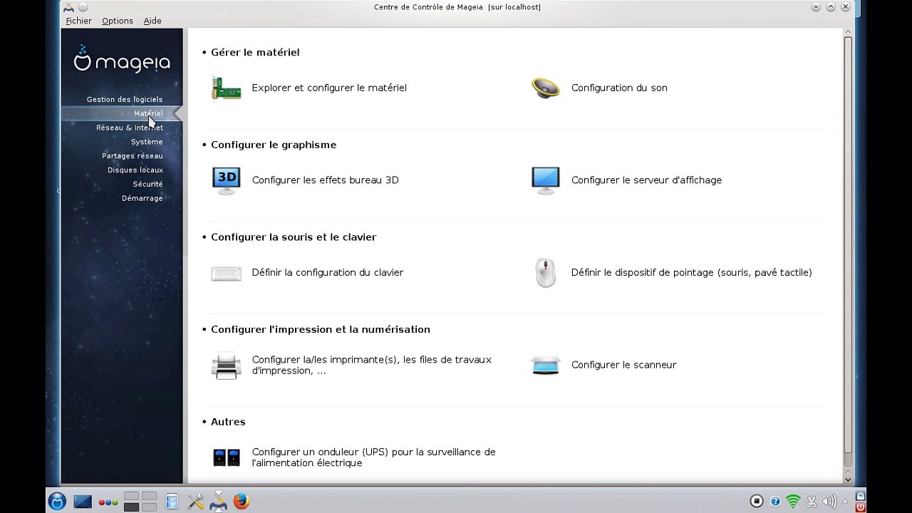
Task: Switch to the top-right virtual desktop in pager
Action: point(149,497)
